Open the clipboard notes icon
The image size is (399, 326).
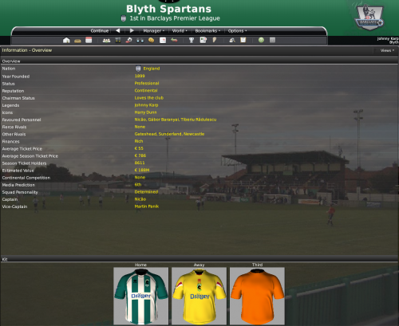pyautogui.click(x=243, y=40)
